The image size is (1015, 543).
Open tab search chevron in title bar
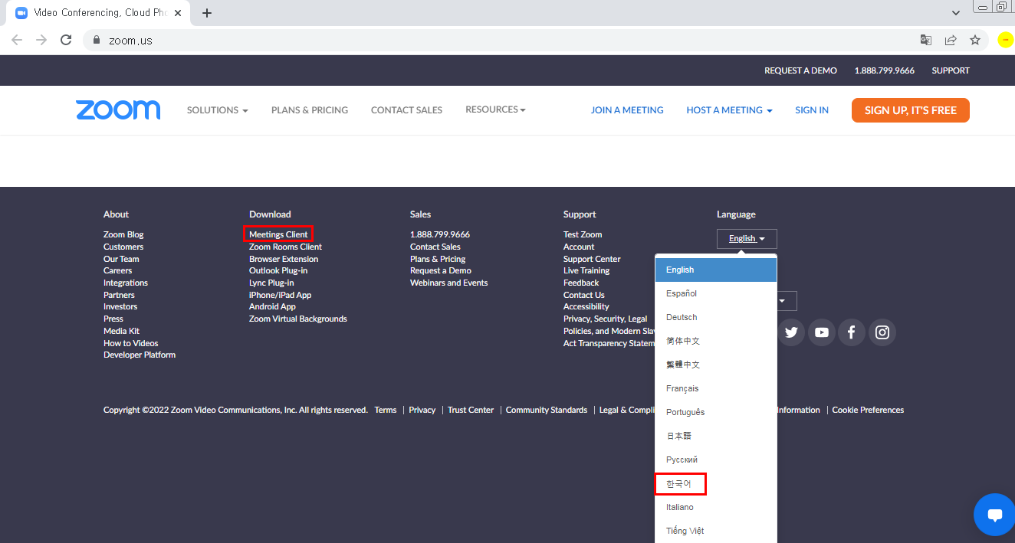956,13
